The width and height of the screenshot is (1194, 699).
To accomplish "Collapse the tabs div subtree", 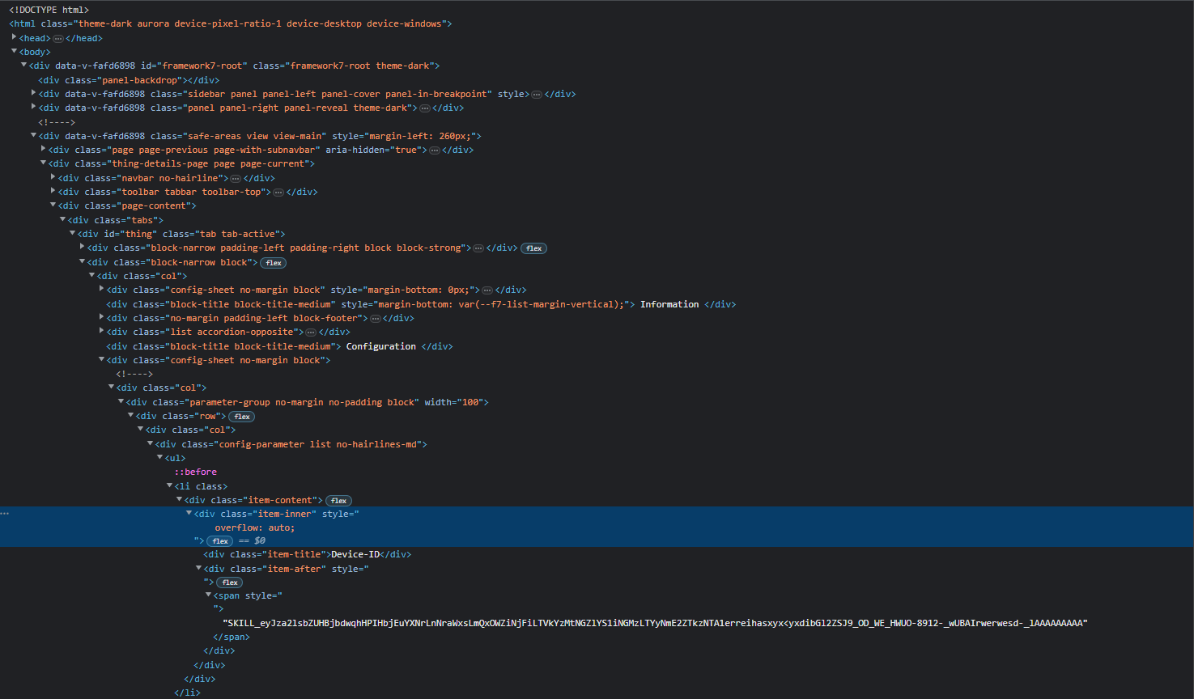I will click(62, 219).
